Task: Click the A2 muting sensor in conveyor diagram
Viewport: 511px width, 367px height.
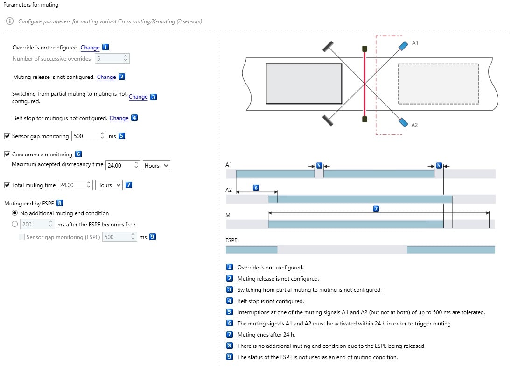Action: pyautogui.click(x=403, y=122)
